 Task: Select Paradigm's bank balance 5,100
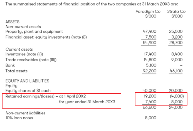(151, 65)
